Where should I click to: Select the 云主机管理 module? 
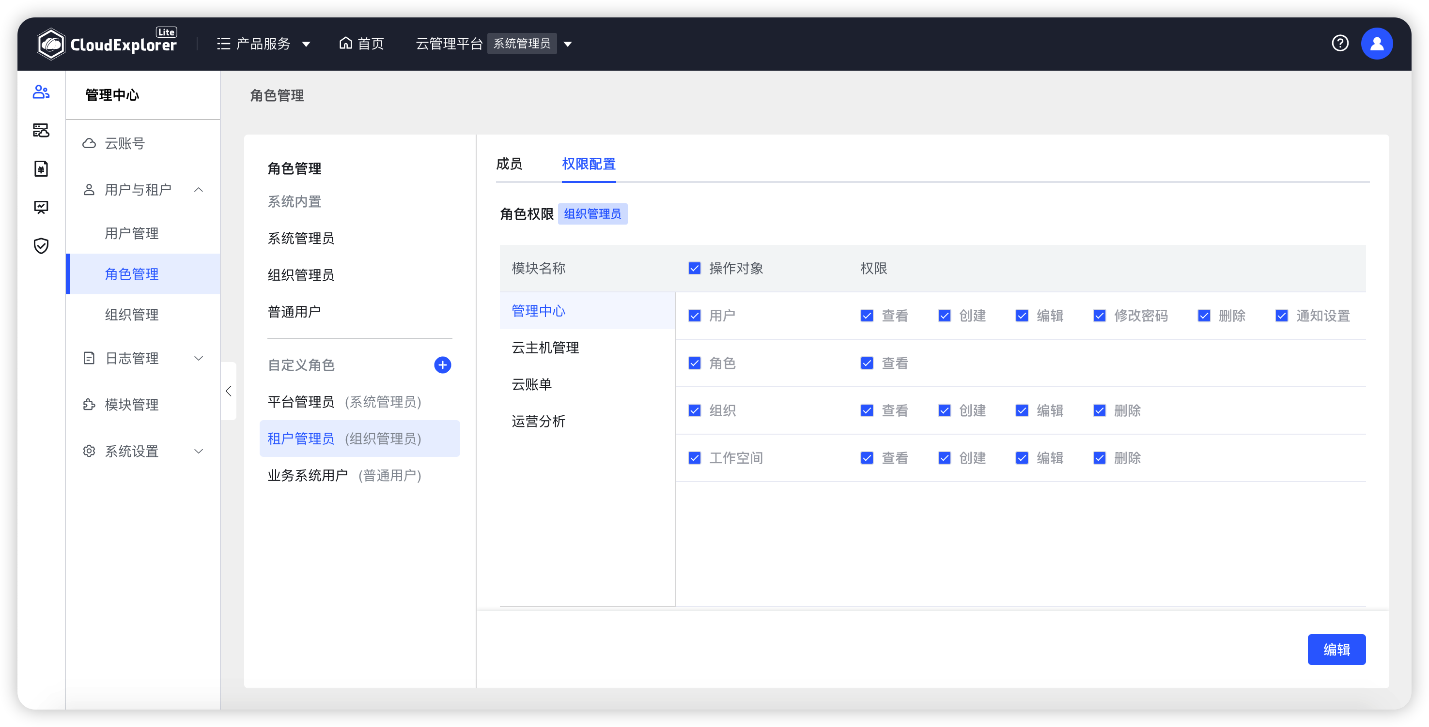click(588, 348)
